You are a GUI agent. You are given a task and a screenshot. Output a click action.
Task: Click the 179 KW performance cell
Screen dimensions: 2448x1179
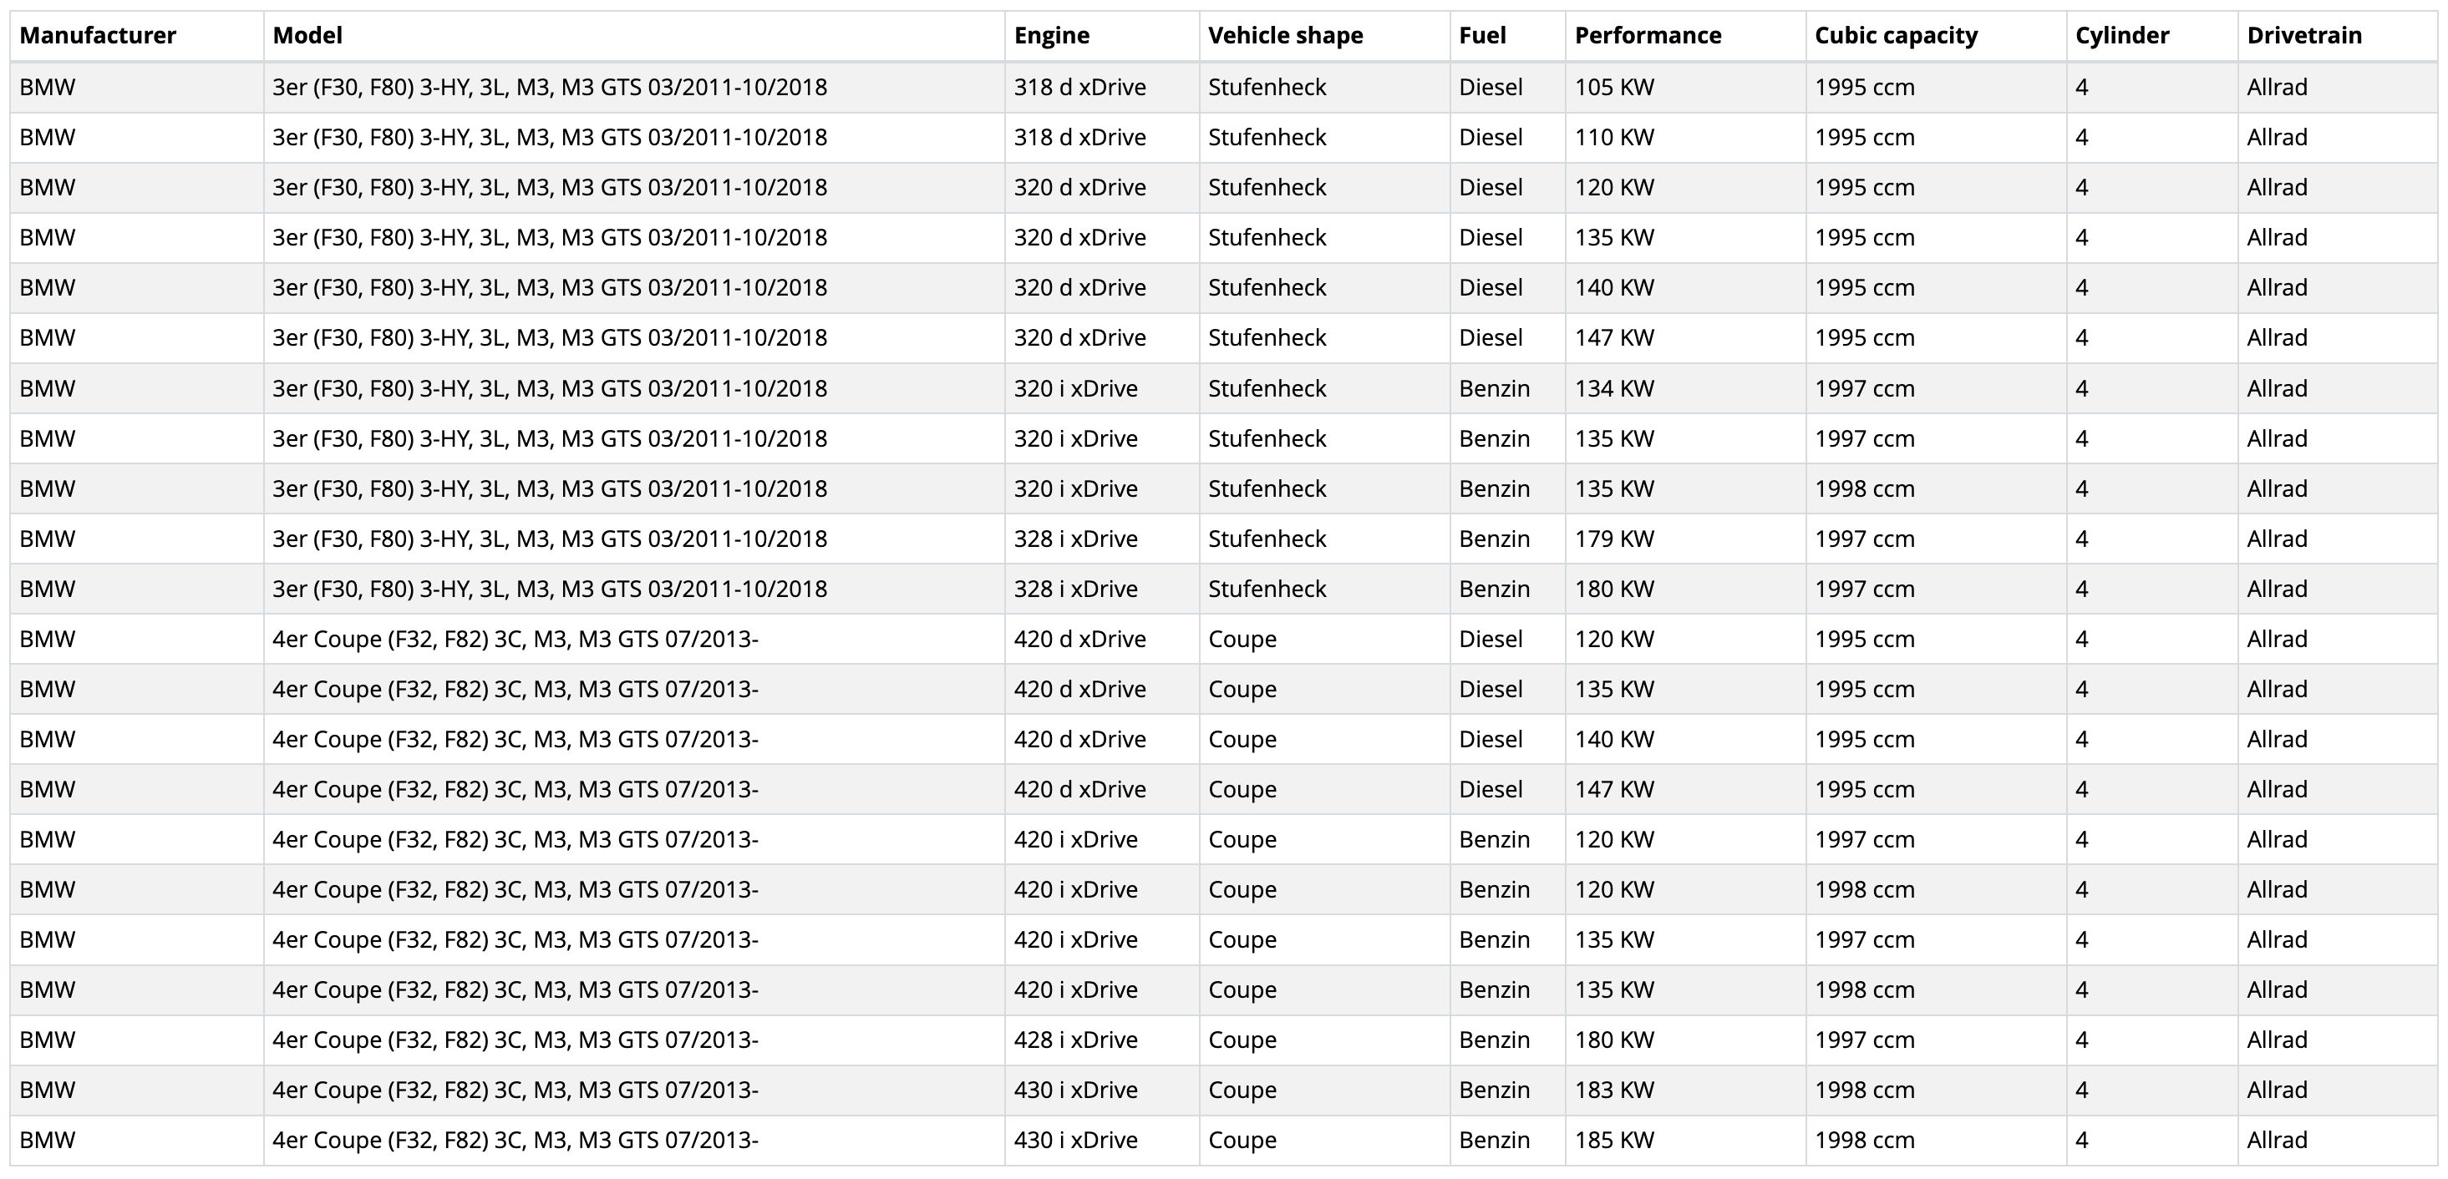click(x=1613, y=539)
